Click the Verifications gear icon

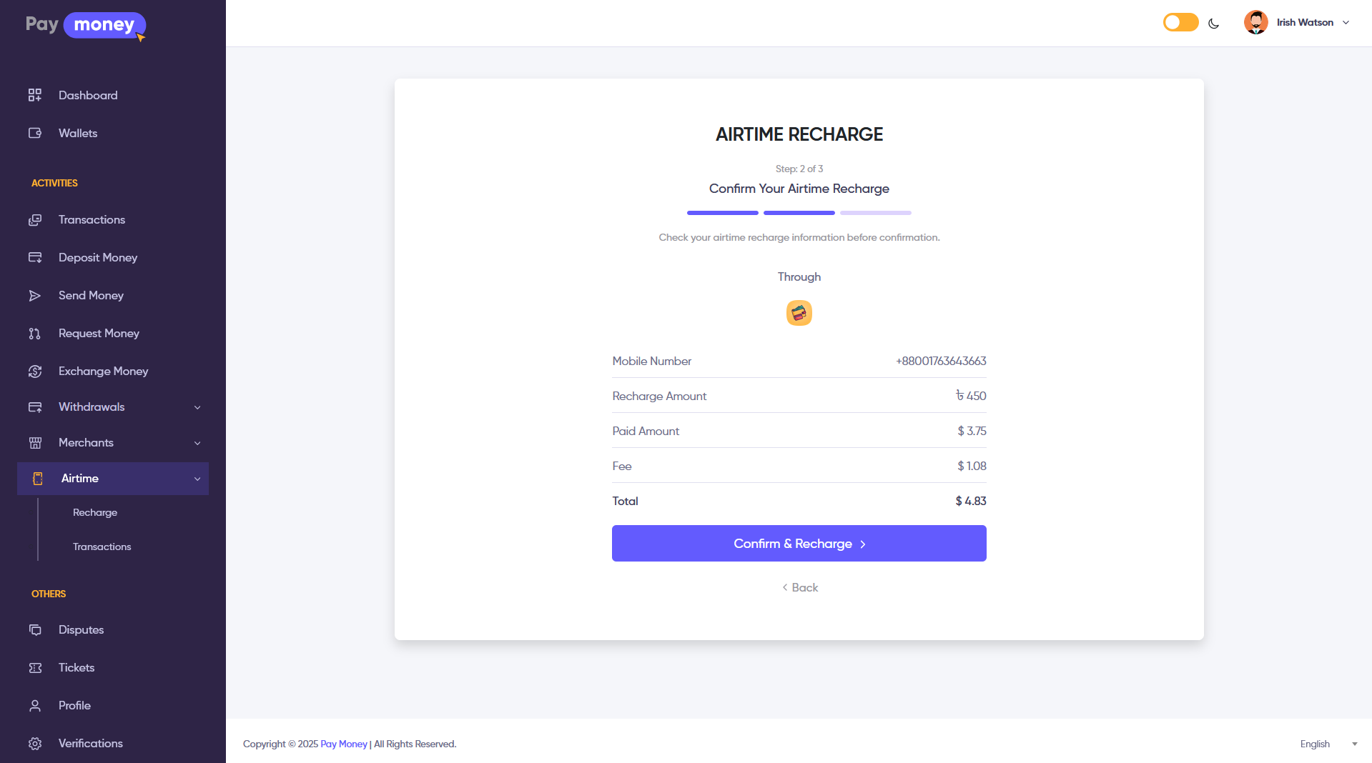click(35, 744)
